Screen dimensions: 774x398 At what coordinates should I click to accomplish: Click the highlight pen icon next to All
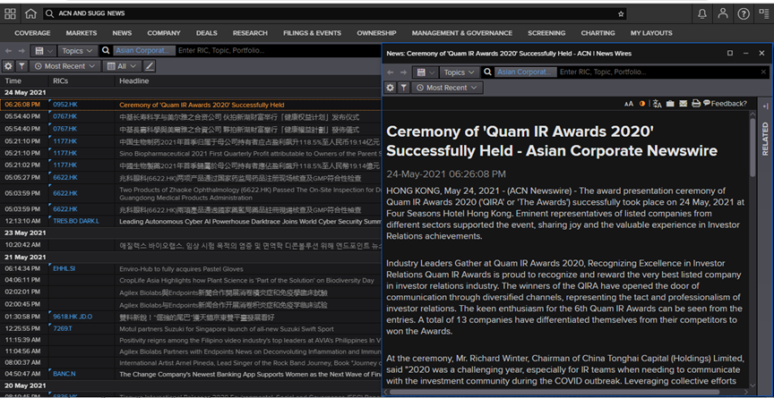pyautogui.click(x=150, y=66)
